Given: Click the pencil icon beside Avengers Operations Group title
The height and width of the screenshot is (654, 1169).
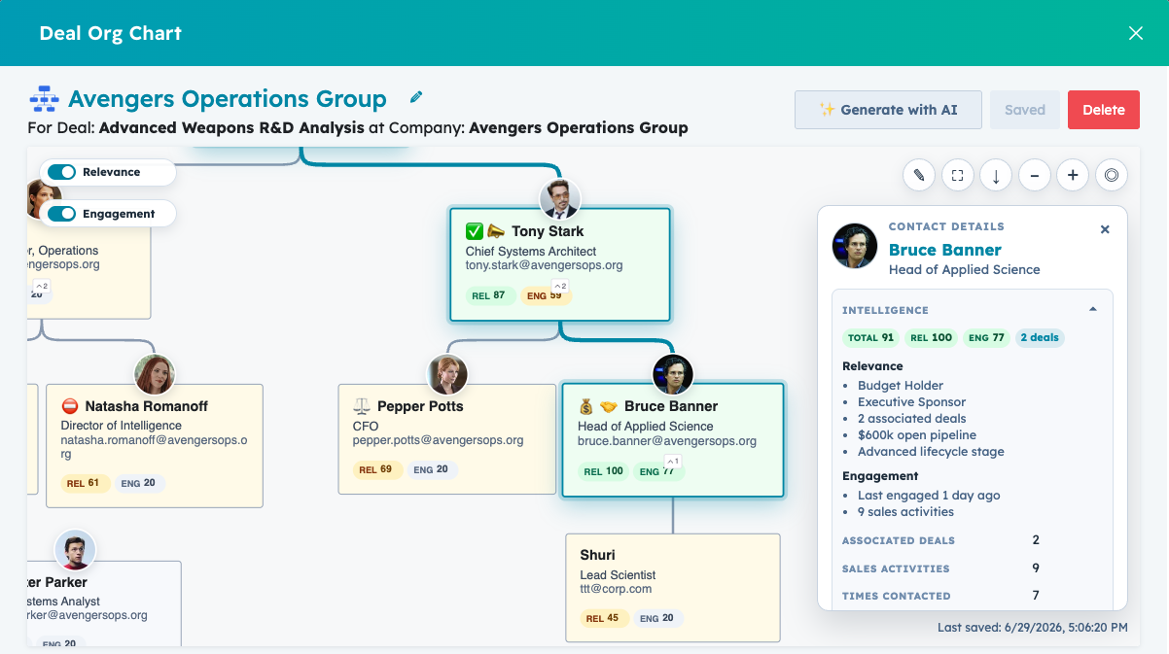Looking at the screenshot, I should (416, 97).
